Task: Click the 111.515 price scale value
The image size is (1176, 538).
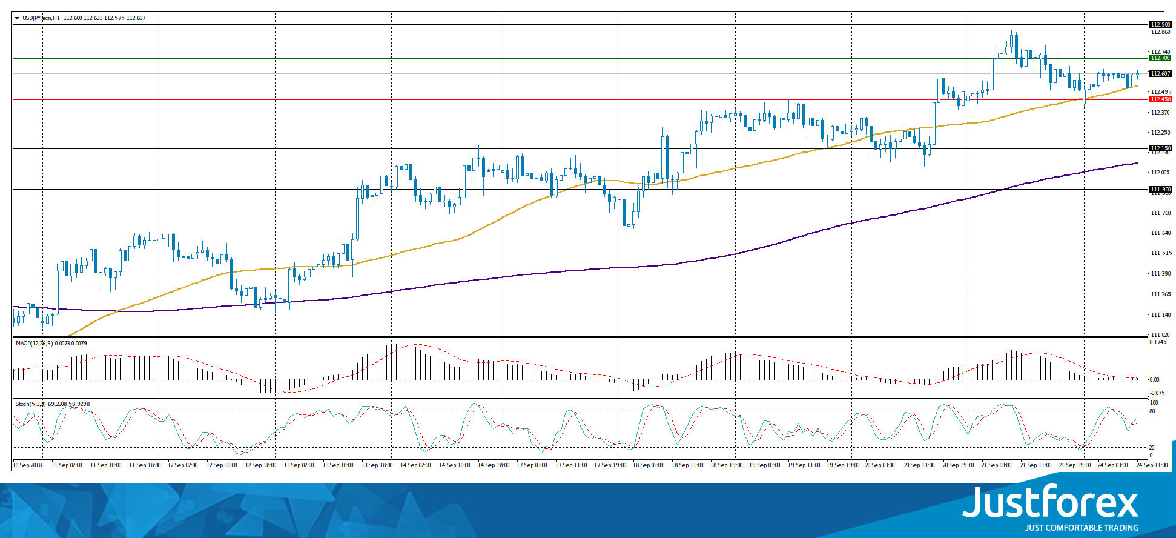Action: [x=1160, y=253]
